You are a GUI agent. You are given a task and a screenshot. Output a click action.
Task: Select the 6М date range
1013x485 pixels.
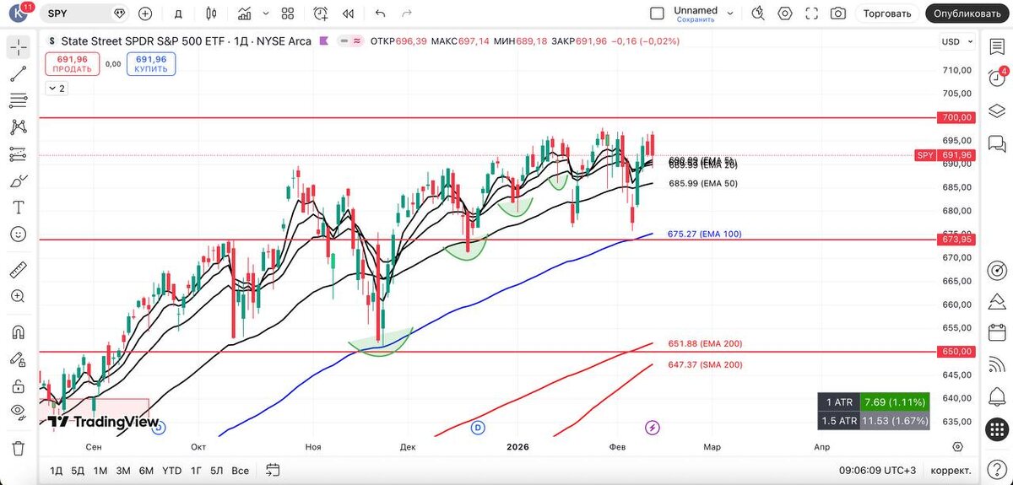146,470
